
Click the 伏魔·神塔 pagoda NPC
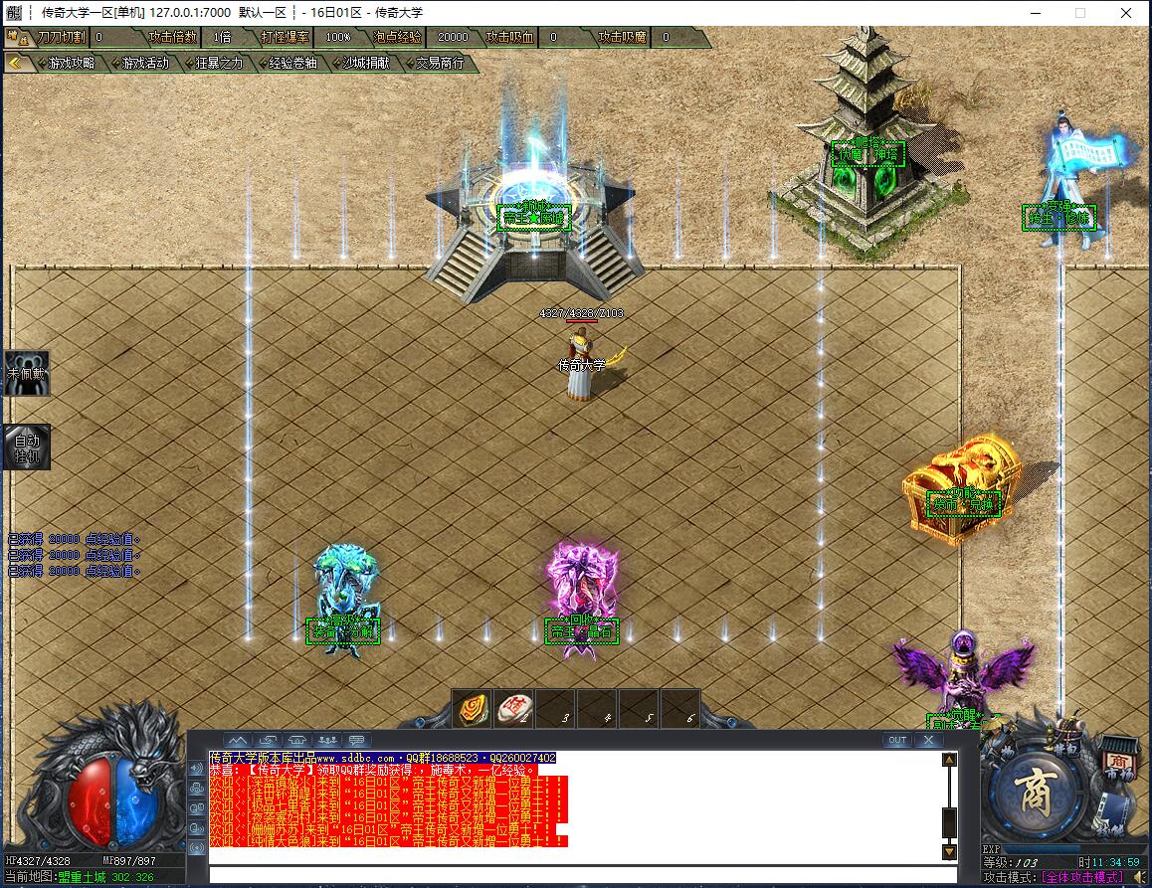point(867,153)
